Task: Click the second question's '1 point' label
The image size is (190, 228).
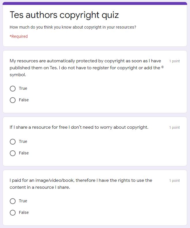Action: [174, 128]
